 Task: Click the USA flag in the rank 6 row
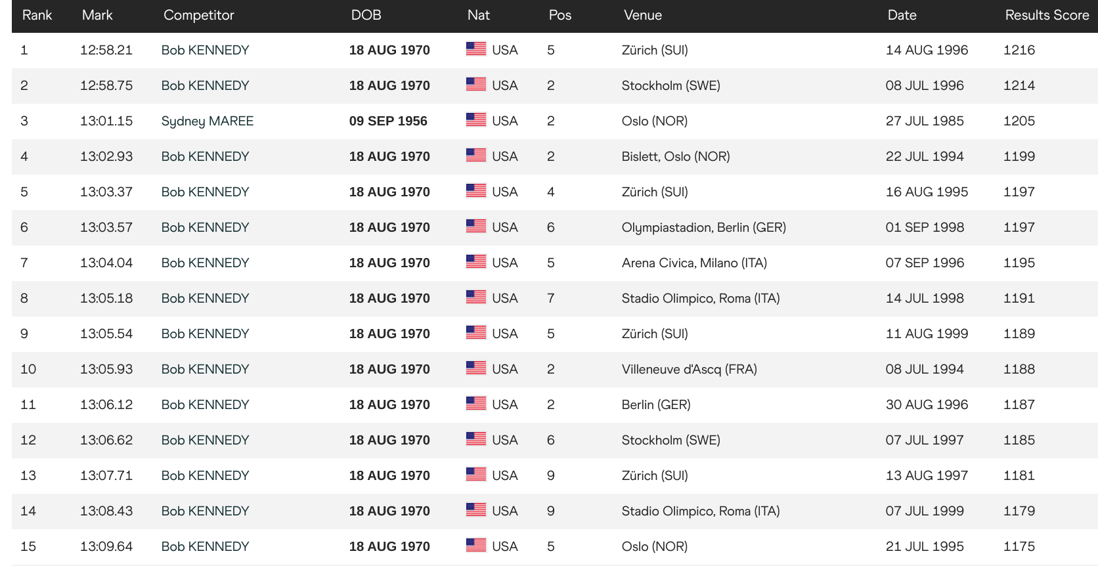click(x=476, y=227)
